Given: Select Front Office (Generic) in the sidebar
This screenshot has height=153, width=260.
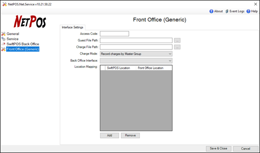Looking at the screenshot, I should 23,49.
